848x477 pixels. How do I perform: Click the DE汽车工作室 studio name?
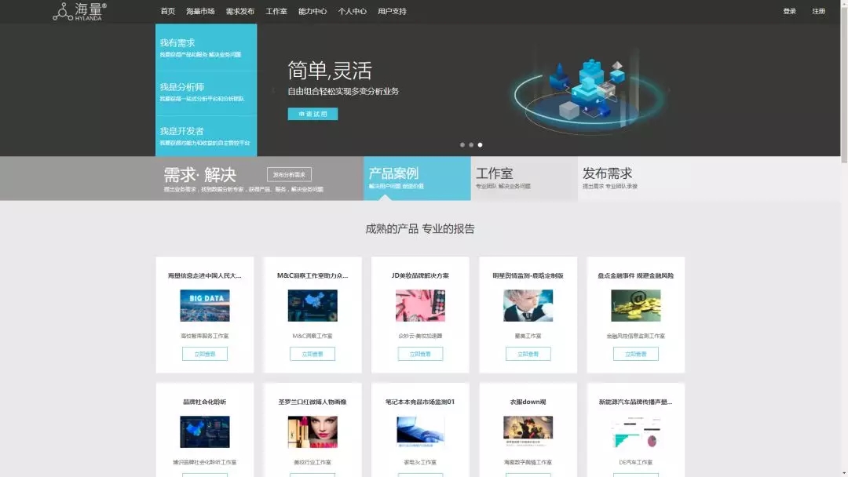click(x=635, y=462)
